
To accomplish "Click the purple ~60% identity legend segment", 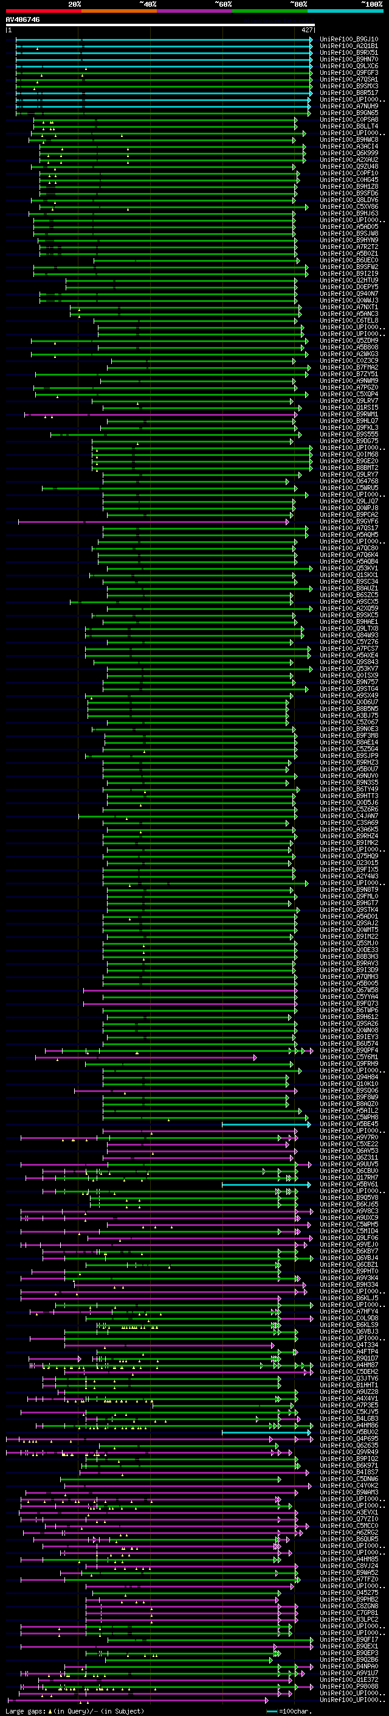I will (x=195, y=11).
